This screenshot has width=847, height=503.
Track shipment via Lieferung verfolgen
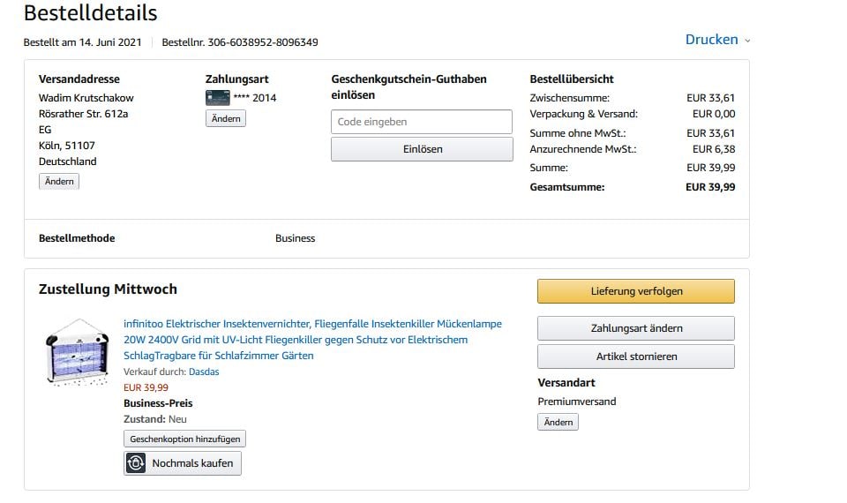click(x=635, y=291)
